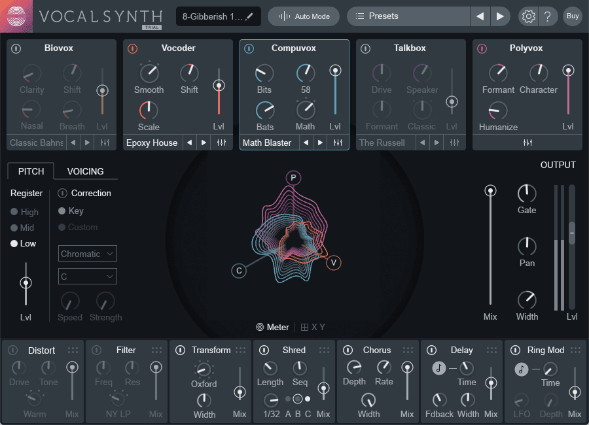The height and width of the screenshot is (425, 589).
Task: Open Compuvox advanced settings sliders icon
Action: tap(338, 143)
